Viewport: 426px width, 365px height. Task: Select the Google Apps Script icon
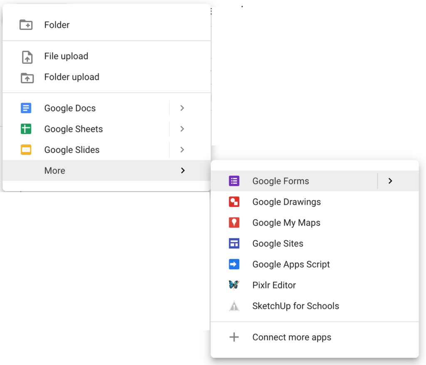235,264
